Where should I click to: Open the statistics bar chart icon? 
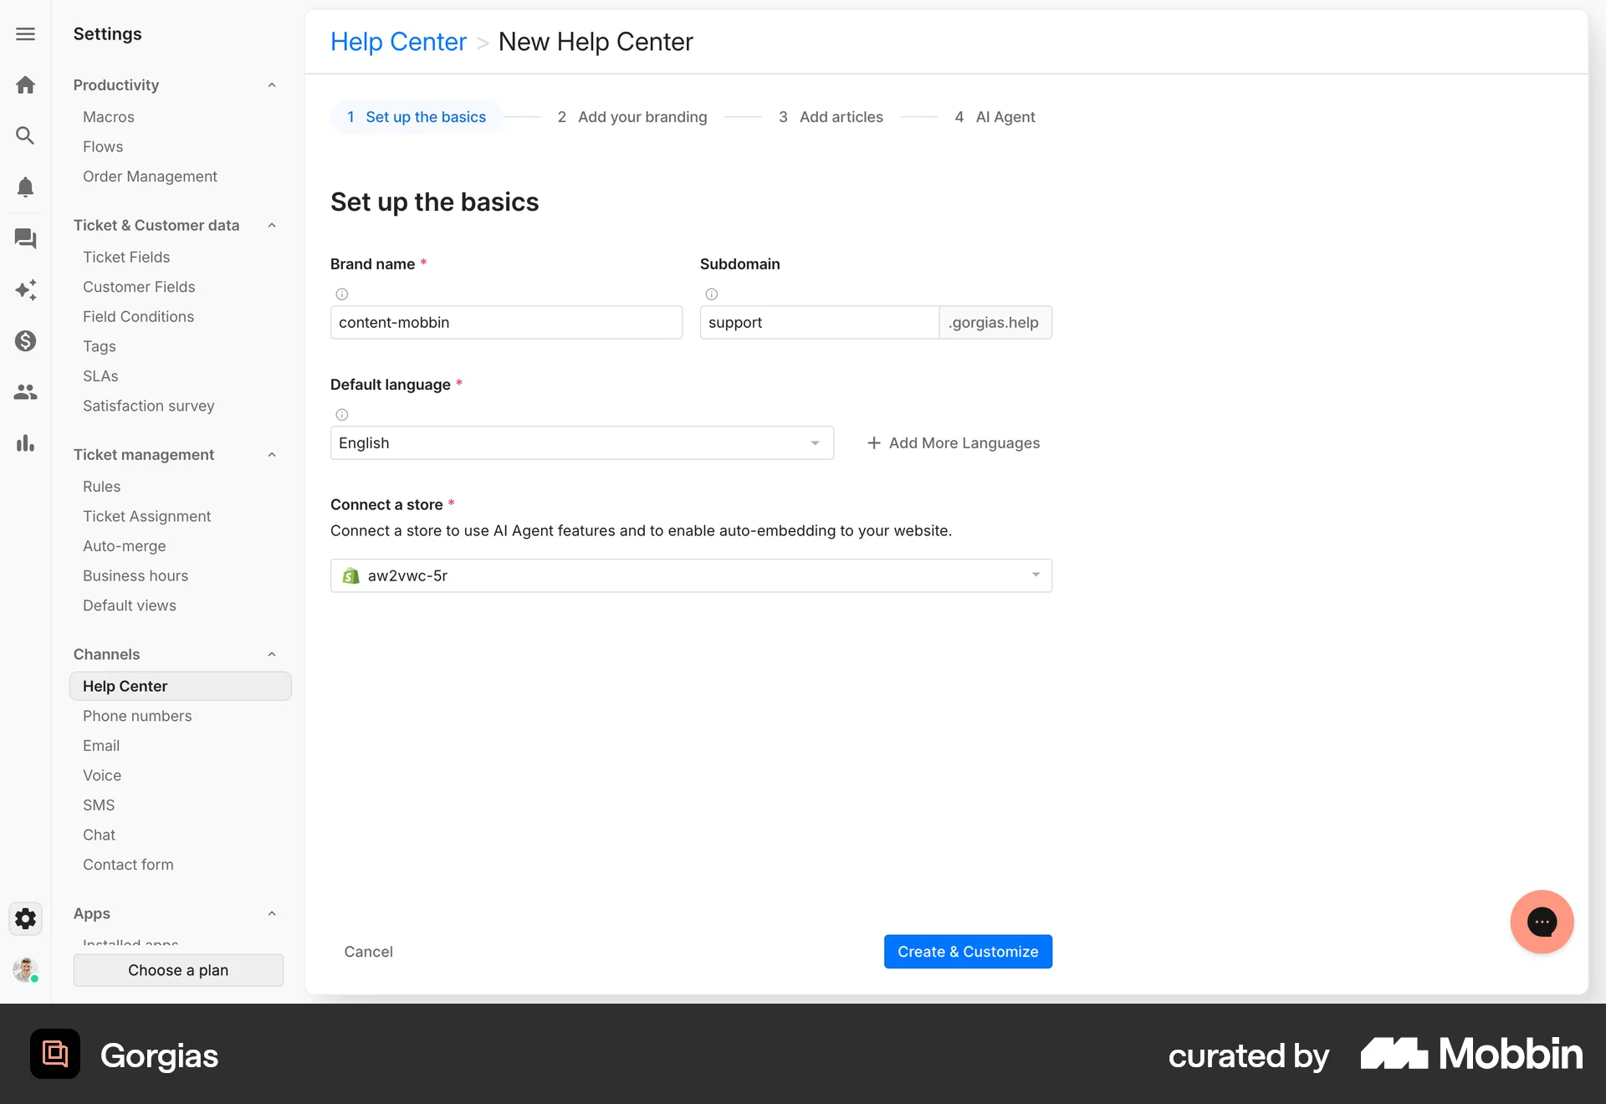(25, 443)
